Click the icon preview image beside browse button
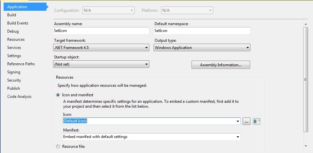Image resolution: width=313 pixels, height=153 pixels. [x=256, y=121]
